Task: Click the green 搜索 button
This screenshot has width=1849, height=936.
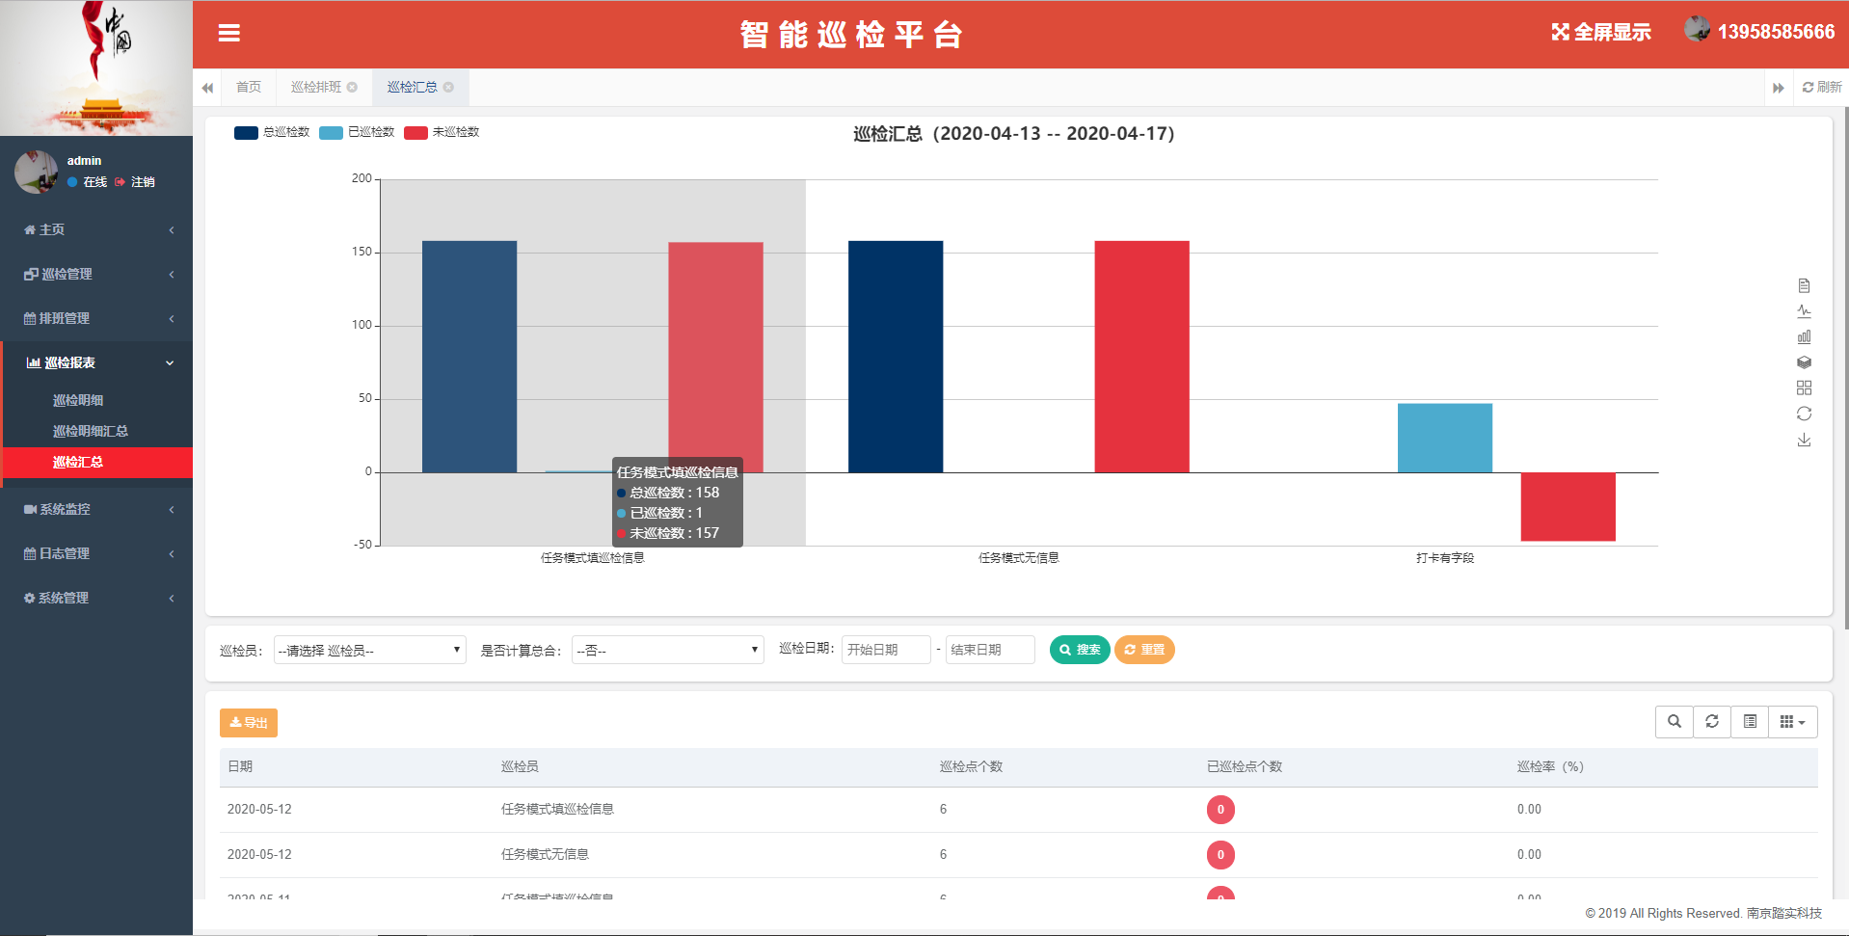Action: (1080, 650)
